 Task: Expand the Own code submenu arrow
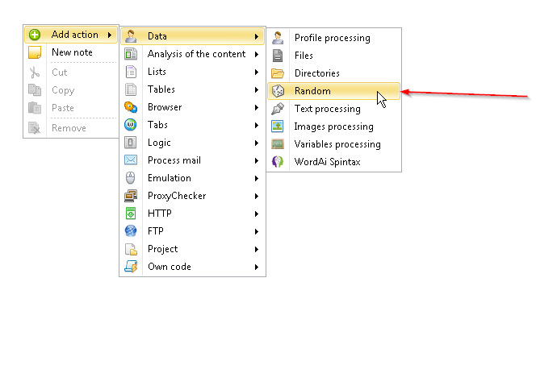pyautogui.click(x=257, y=267)
